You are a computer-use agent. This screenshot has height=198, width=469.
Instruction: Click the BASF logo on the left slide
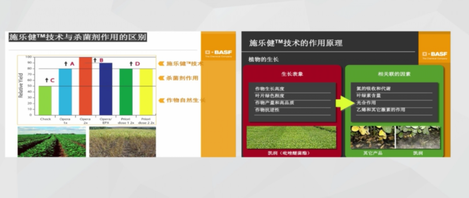point(218,53)
